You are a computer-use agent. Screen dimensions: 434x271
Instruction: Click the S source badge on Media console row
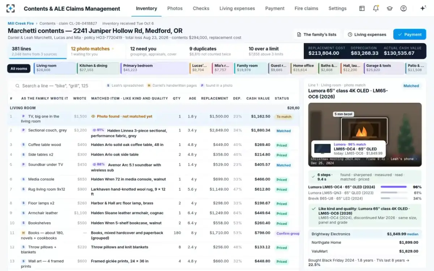click(23, 179)
